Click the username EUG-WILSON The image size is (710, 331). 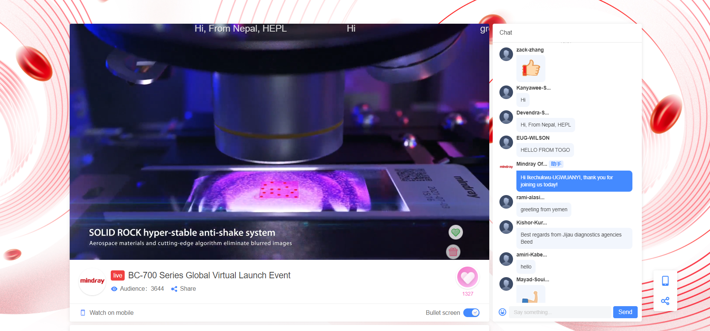tap(533, 138)
